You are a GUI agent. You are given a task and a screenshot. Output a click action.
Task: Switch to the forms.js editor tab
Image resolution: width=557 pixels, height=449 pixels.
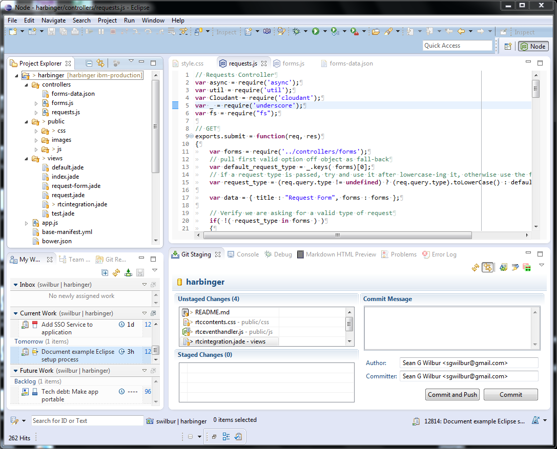[x=289, y=63]
